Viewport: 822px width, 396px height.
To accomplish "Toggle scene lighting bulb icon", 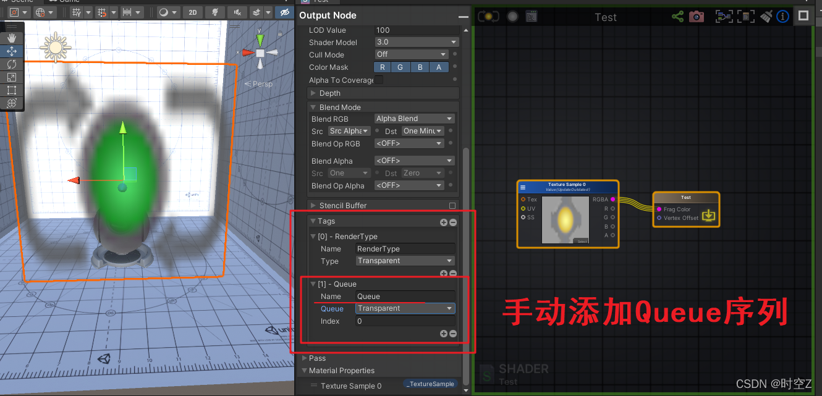I will tap(214, 12).
